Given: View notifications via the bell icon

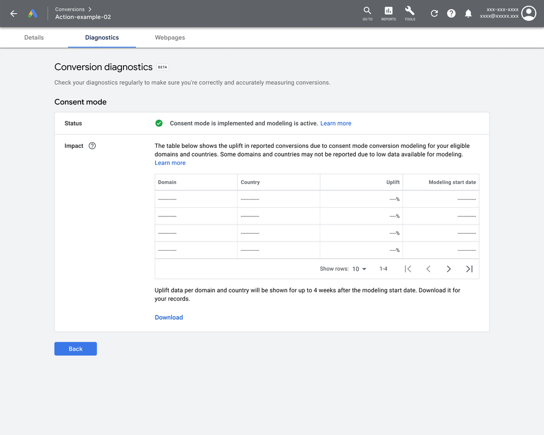Looking at the screenshot, I should pos(468,13).
